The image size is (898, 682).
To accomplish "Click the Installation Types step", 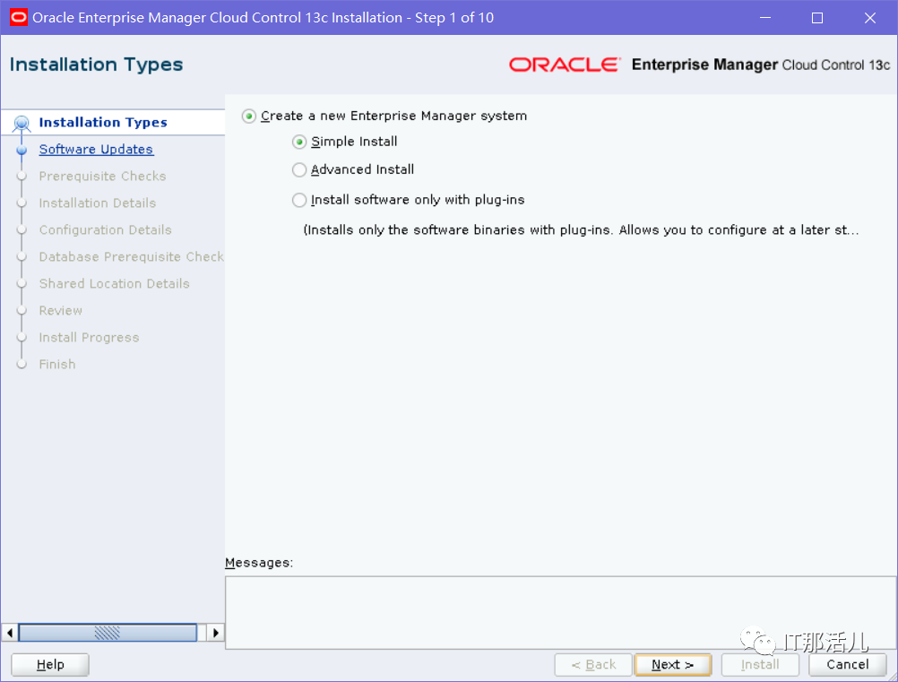I will (x=103, y=123).
